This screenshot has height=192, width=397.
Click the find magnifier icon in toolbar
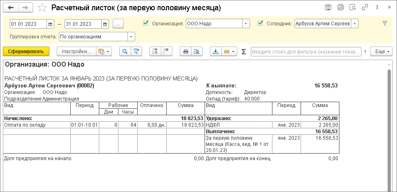[x=125, y=51]
